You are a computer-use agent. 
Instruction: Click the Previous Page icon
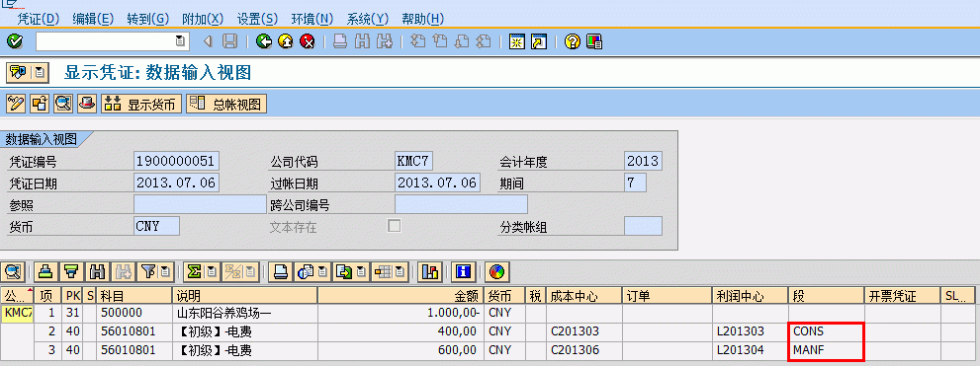[440, 41]
